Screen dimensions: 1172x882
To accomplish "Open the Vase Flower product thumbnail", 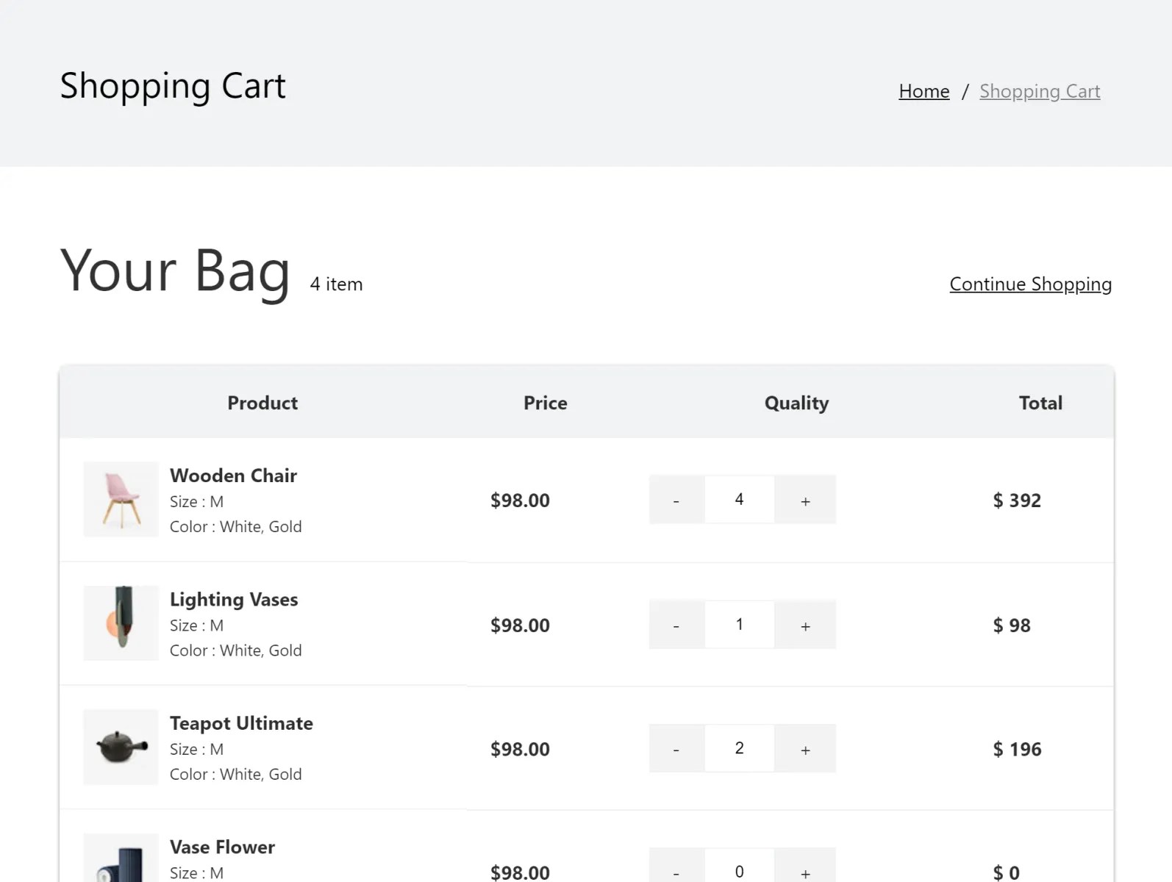I will [x=121, y=858].
